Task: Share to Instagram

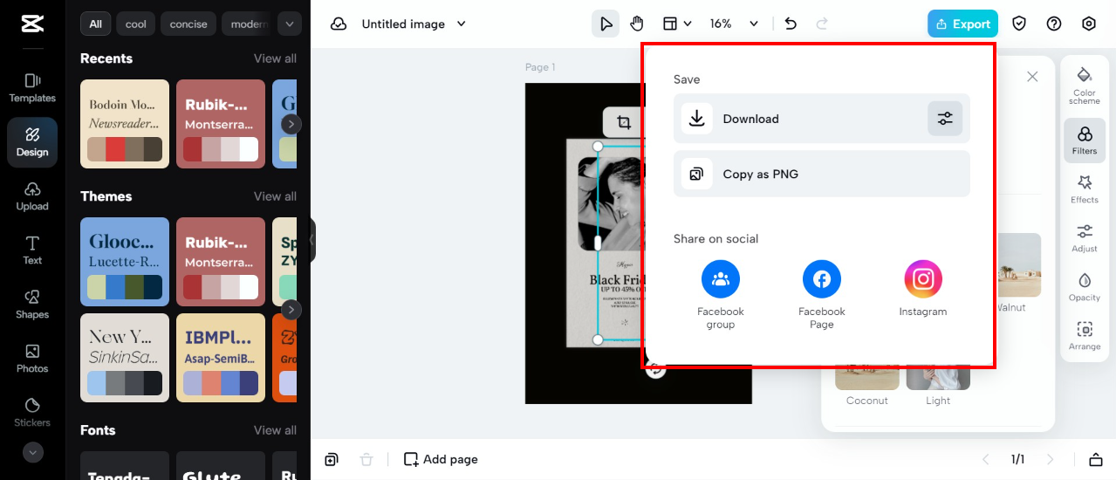Action: coord(923,289)
